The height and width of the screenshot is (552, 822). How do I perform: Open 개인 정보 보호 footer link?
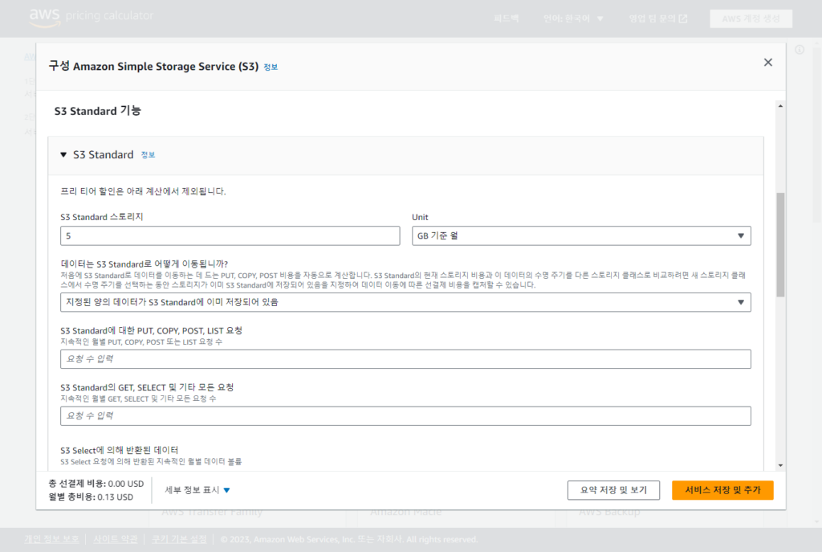coord(51,539)
